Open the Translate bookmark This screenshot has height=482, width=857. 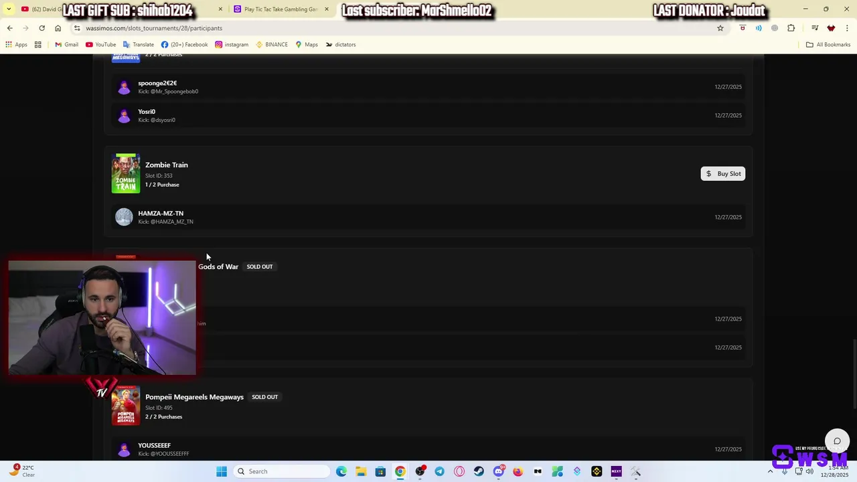139,45
